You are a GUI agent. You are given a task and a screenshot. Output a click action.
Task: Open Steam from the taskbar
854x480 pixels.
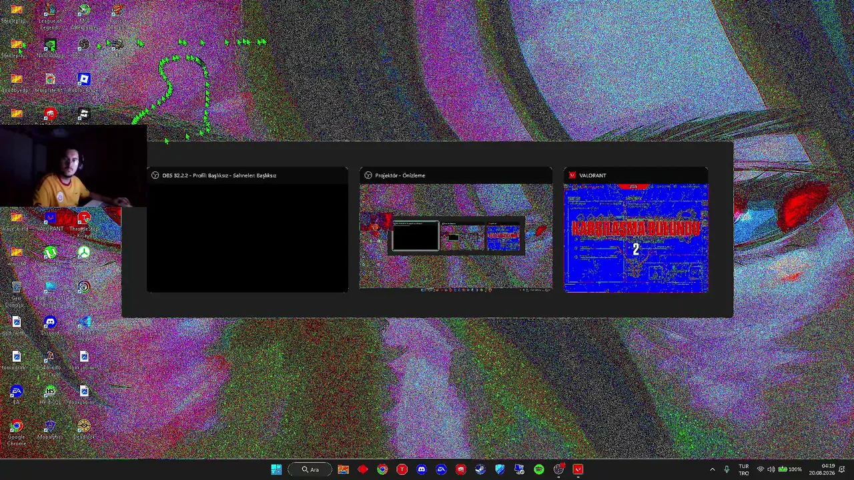[480, 469]
